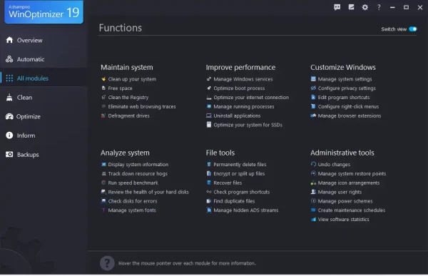Click the notes edit icon in title bar

[x=351, y=7]
